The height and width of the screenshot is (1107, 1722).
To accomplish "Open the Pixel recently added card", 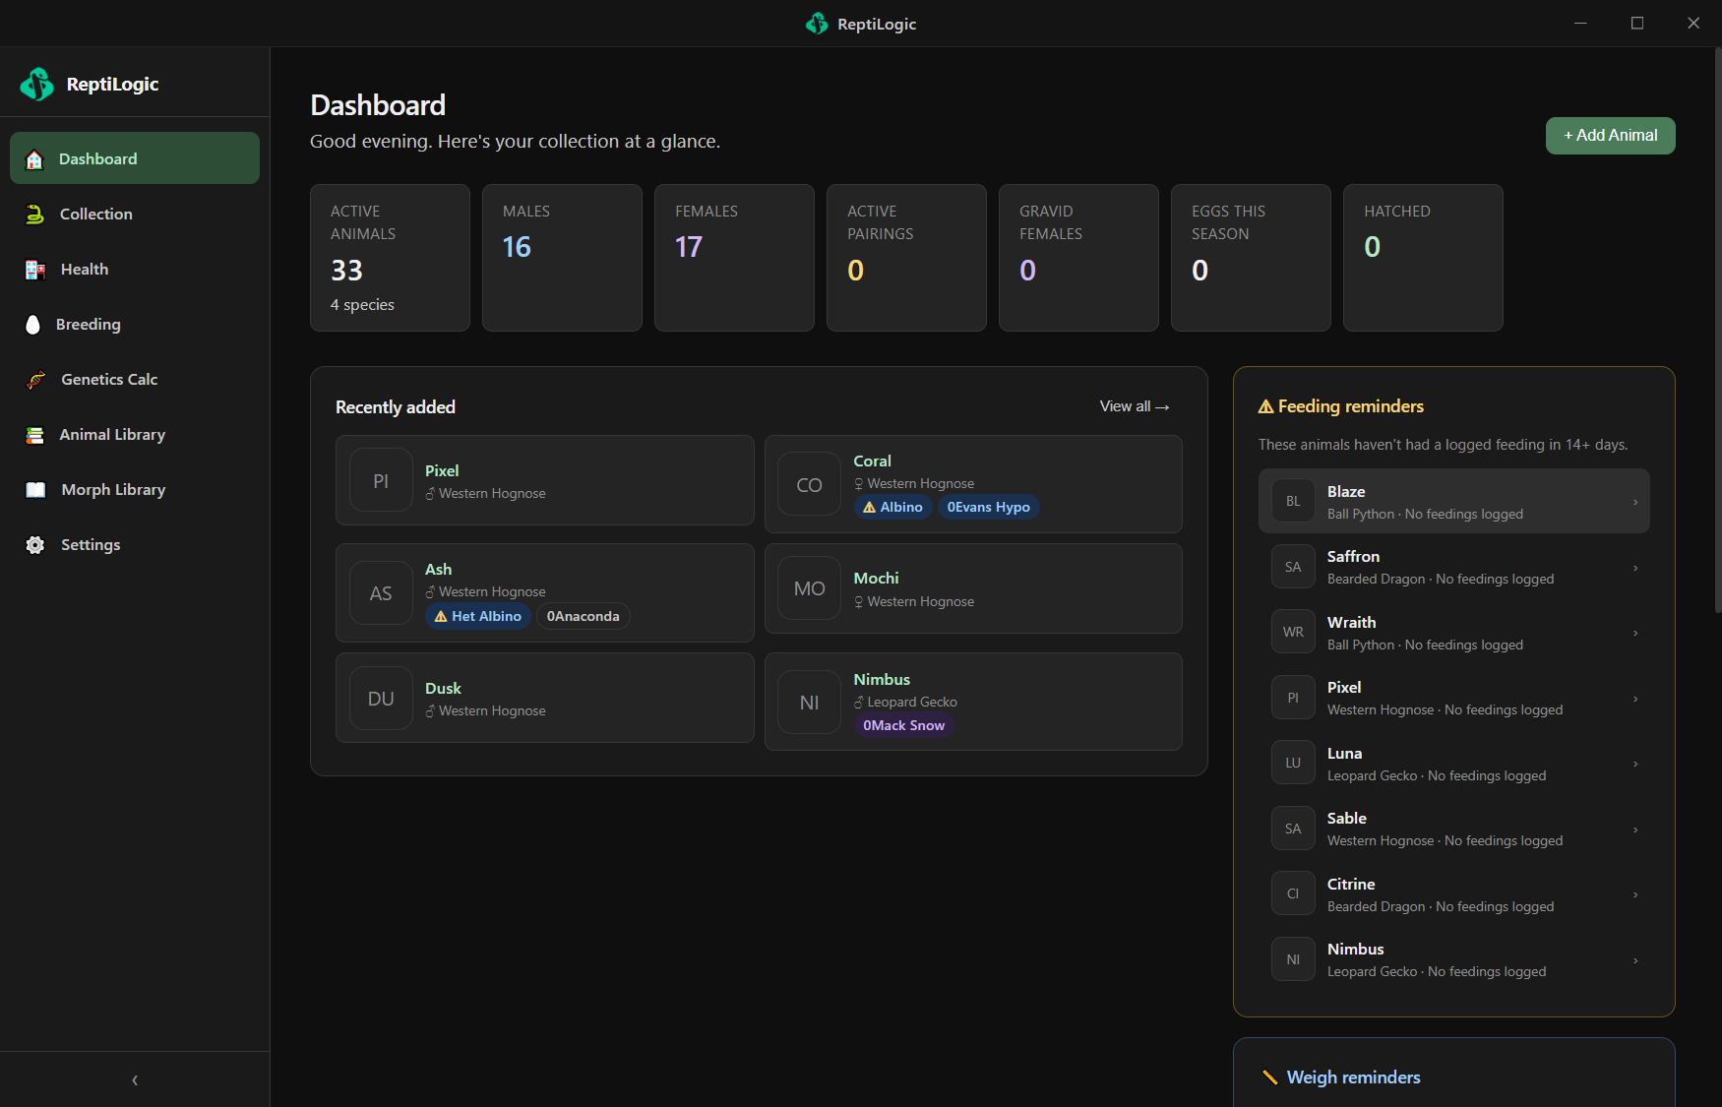I will point(545,480).
